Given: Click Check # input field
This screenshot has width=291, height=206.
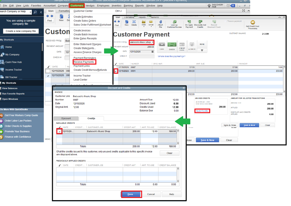Looking at the screenshot, I should (142, 56).
